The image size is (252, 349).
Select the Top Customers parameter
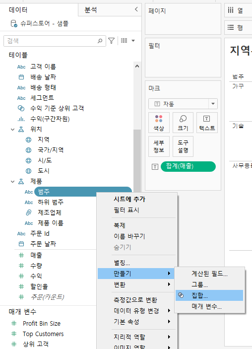[x=43, y=334]
